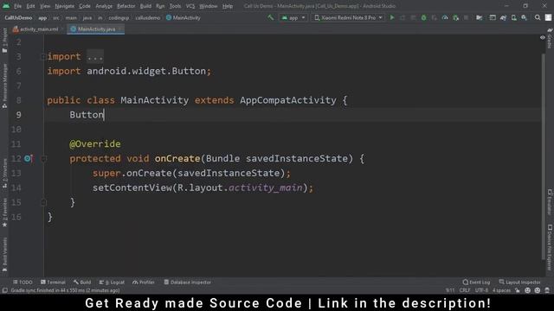The width and height of the screenshot is (554, 311).
Task: Open the Event Log panel
Action: 476,282
